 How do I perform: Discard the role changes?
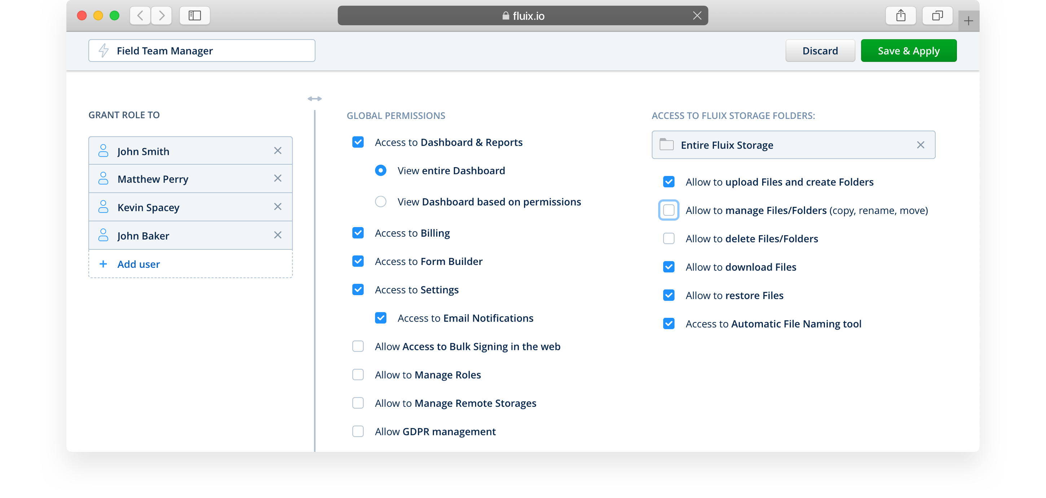click(820, 51)
